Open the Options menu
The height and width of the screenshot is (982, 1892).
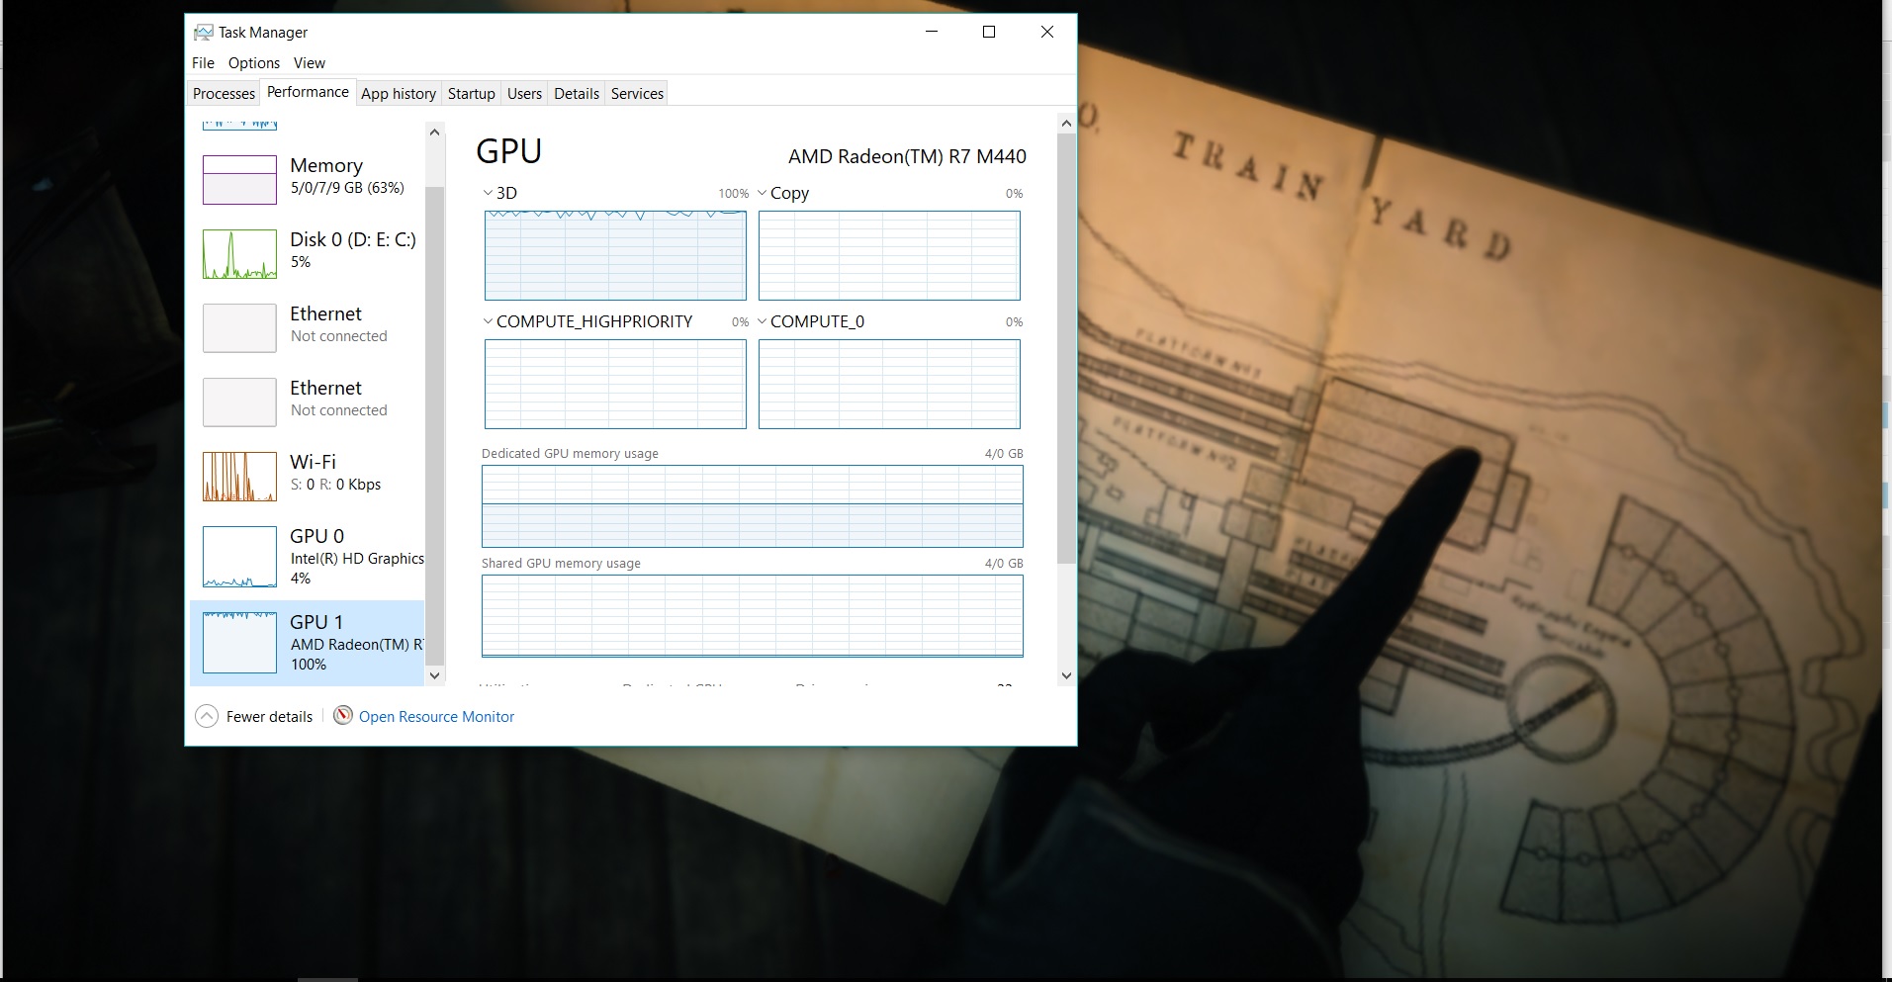point(254,63)
